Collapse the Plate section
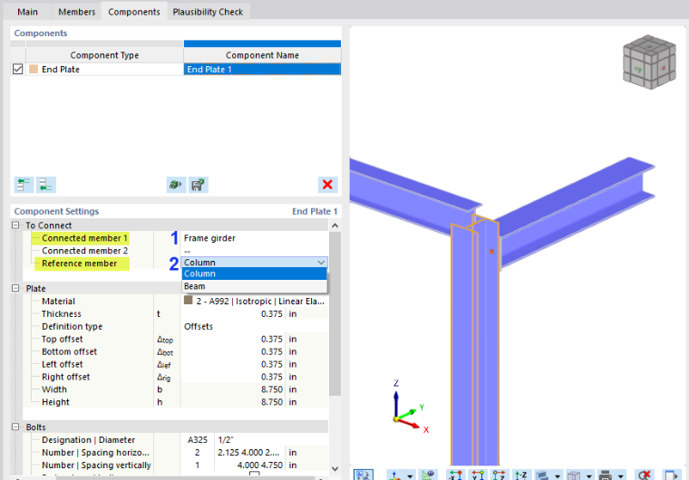689x480 pixels. (x=15, y=289)
